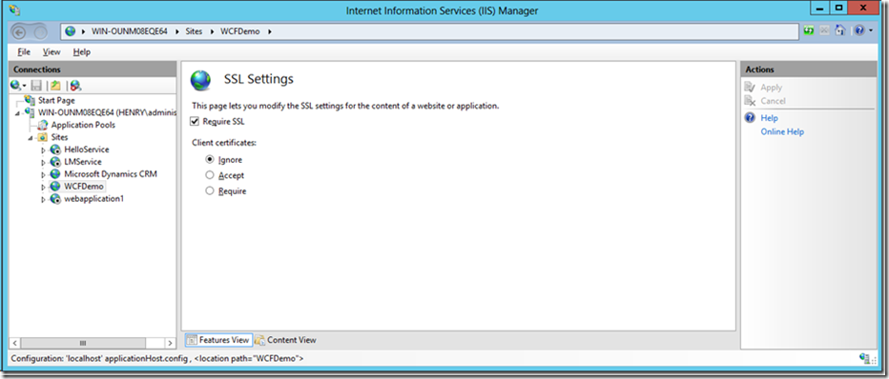This screenshot has width=889, height=379.
Task: Click the Back navigation arrow button
Action: tap(19, 32)
